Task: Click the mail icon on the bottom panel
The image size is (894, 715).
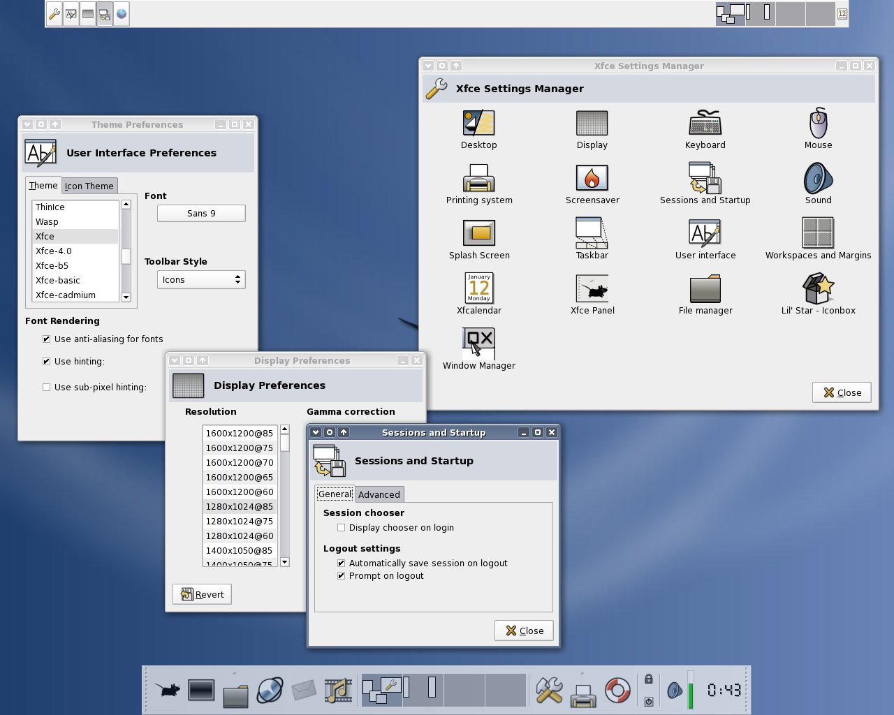Action: click(x=303, y=688)
